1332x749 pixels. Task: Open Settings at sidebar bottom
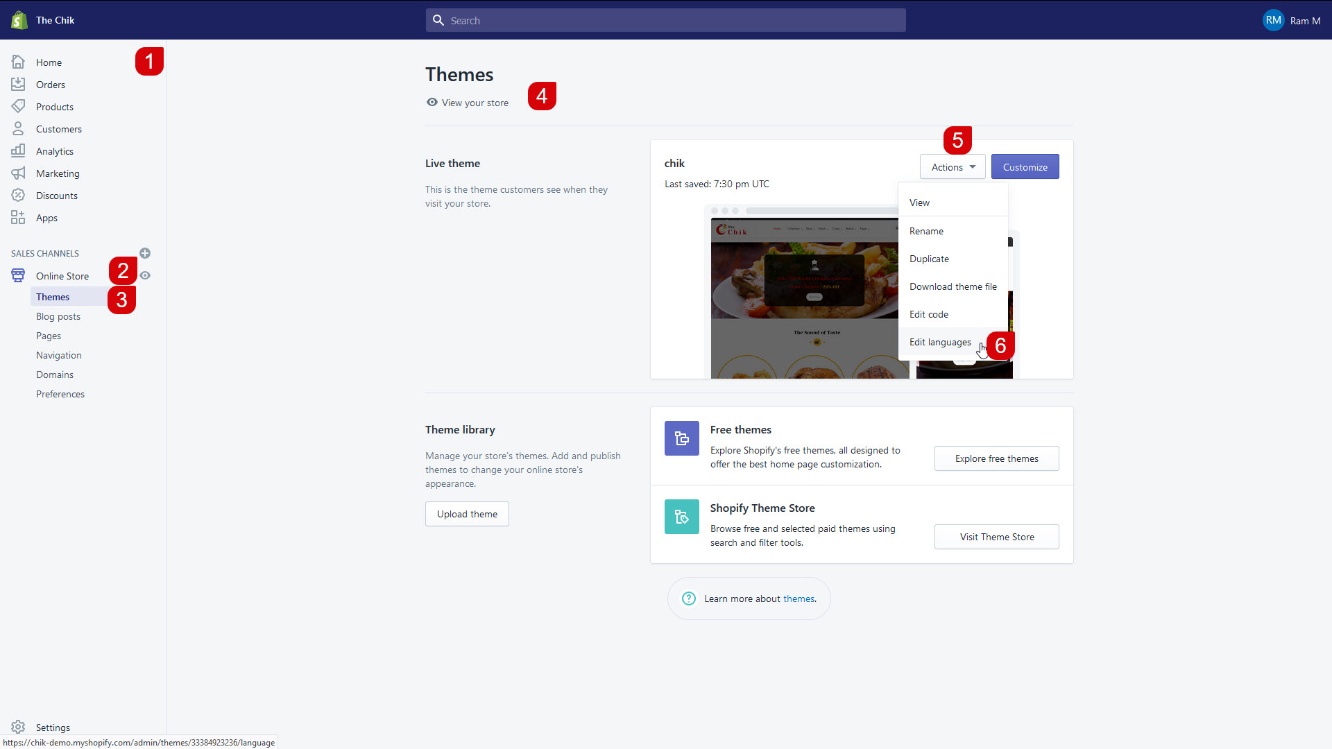point(53,728)
